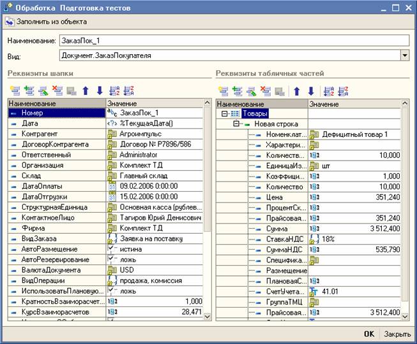The width and height of the screenshot is (417, 344).
Task: Select the Контрагент row
Action: 105,134
